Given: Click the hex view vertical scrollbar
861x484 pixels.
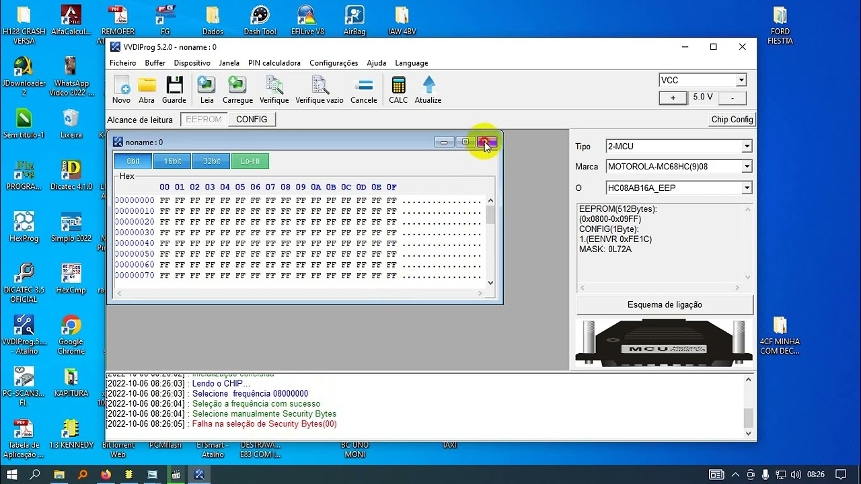Looking at the screenshot, I should [x=490, y=241].
